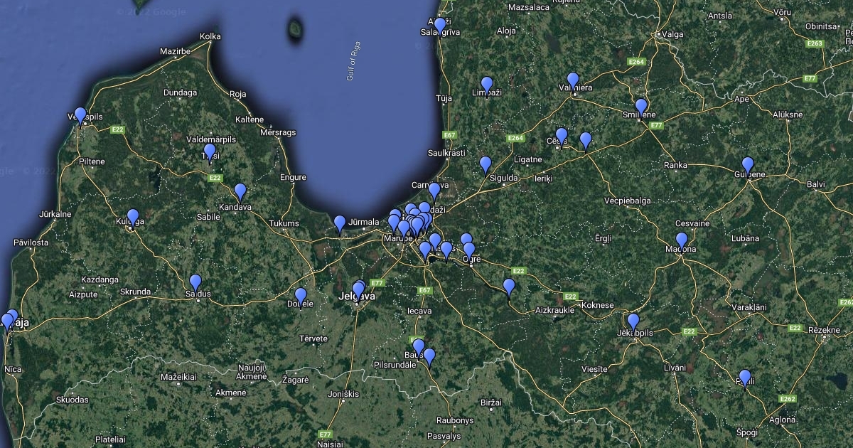Select the marker over Talsi
Image resolution: width=853 pixels, height=448 pixels.
pyautogui.click(x=210, y=151)
